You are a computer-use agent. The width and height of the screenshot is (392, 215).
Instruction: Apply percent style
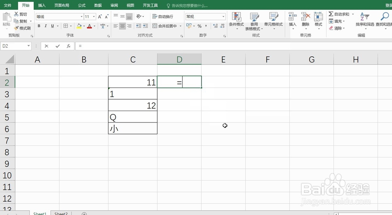(200, 26)
